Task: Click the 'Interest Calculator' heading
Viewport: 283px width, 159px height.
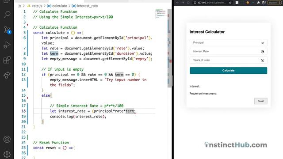Action: 207,32
